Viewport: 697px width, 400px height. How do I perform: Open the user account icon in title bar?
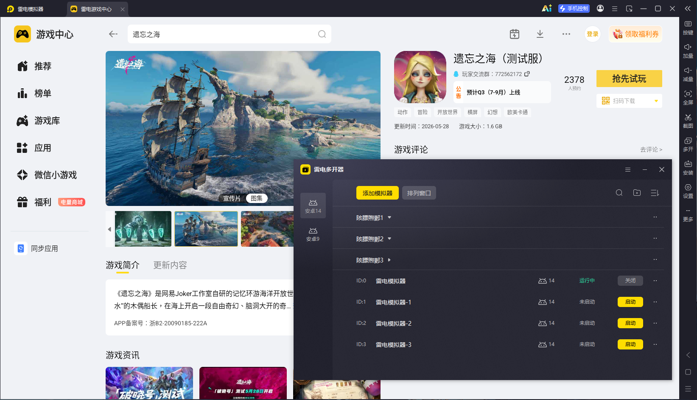[x=600, y=8]
